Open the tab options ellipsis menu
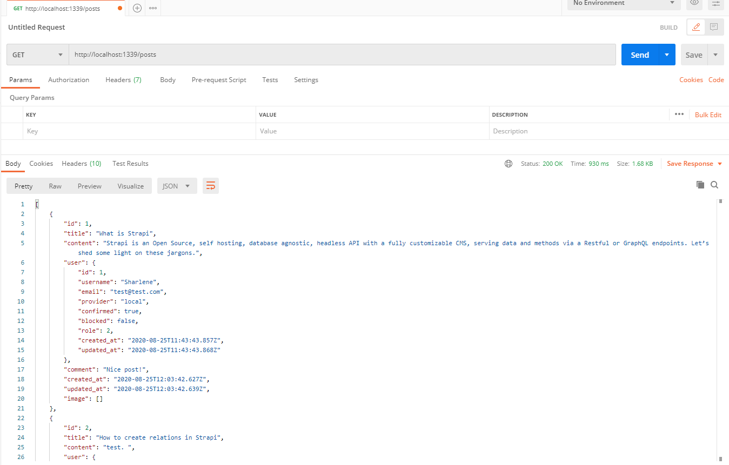 click(153, 8)
